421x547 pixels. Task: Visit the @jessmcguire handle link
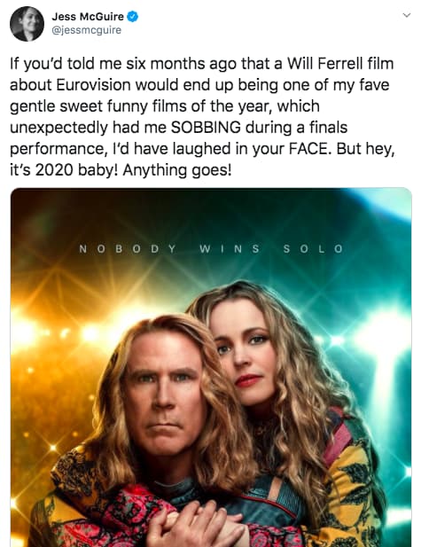87,30
